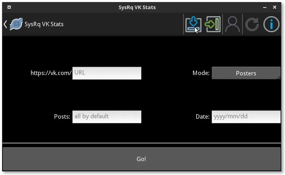Click the refresh arrow icon
This screenshot has height=175, width=285.
click(x=252, y=24)
